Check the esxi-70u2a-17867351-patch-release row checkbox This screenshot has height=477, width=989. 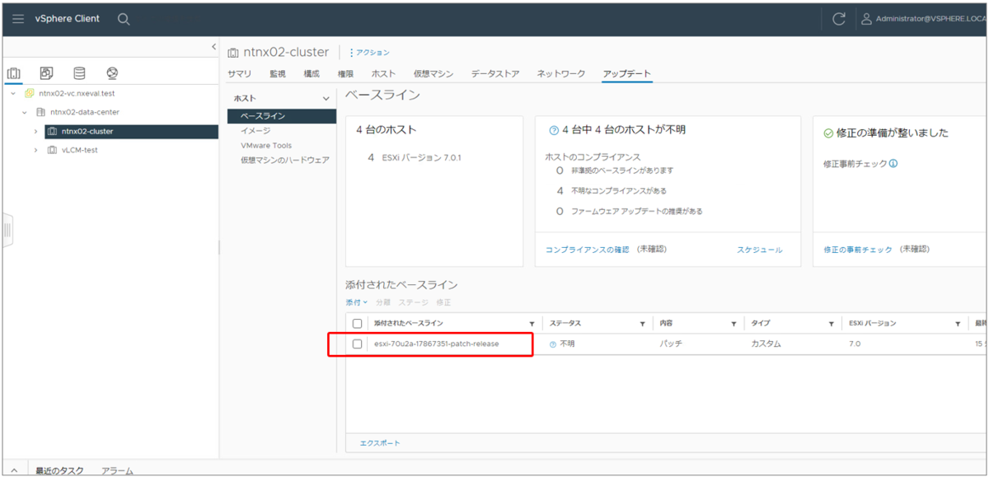coord(357,344)
